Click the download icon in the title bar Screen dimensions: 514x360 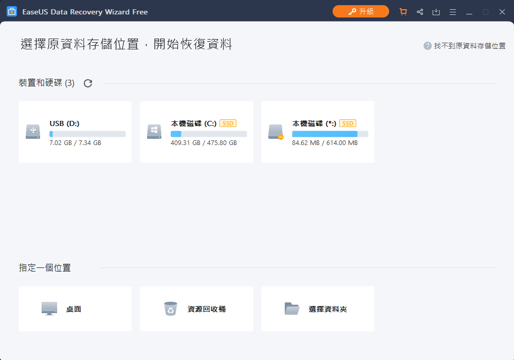(436, 11)
